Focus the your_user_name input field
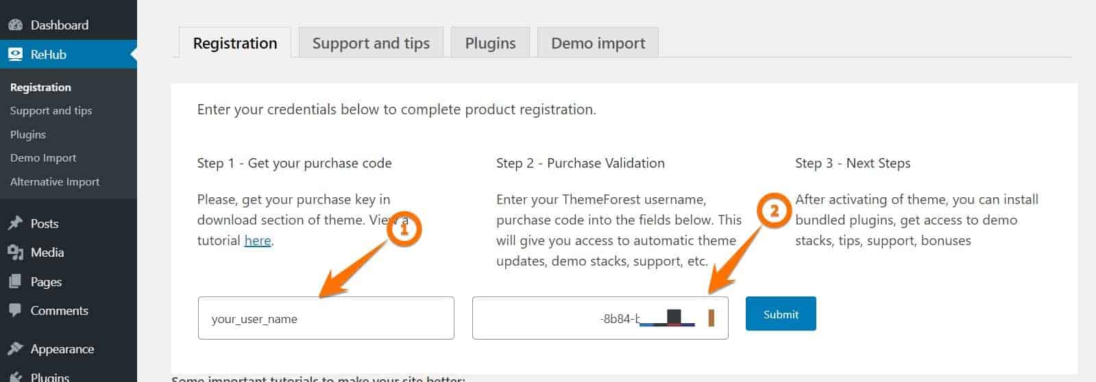Image resolution: width=1096 pixels, height=382 pixels. tap(326, 318)
